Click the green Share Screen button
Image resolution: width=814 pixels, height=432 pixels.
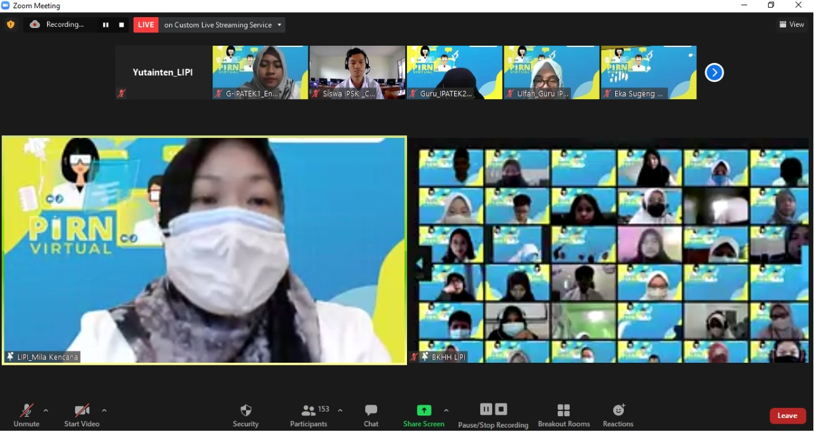pos(424,415)
